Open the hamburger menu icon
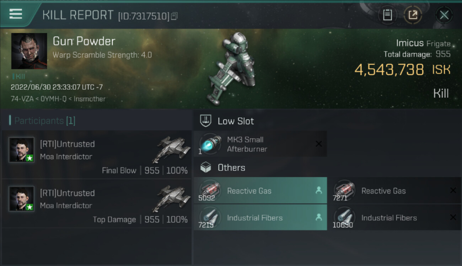 tap(16, 14)
